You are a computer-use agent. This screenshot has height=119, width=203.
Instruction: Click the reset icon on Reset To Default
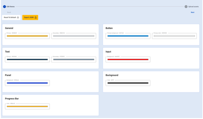[x=18, y=18]
